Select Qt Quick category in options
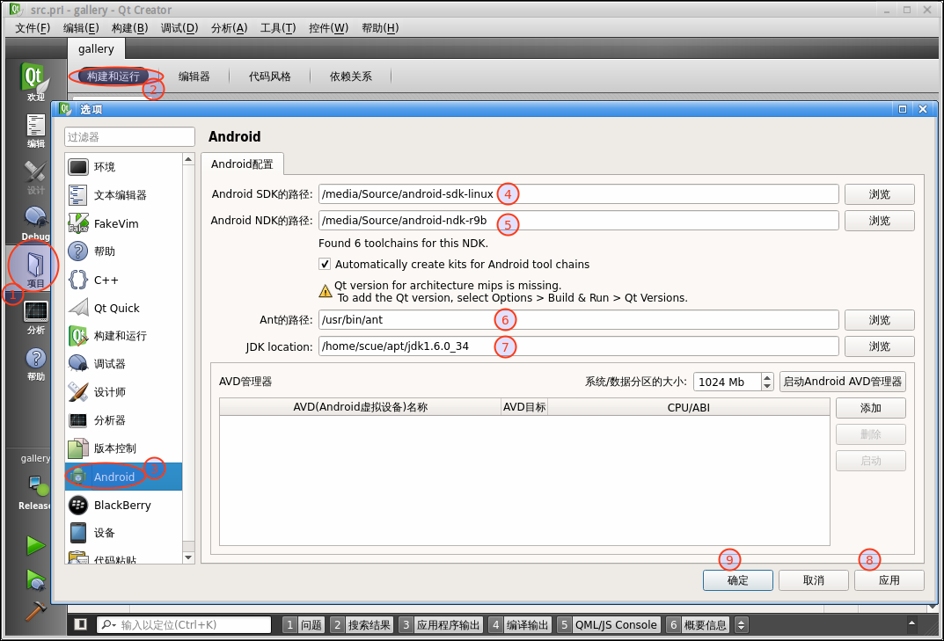 click(123, 308)
